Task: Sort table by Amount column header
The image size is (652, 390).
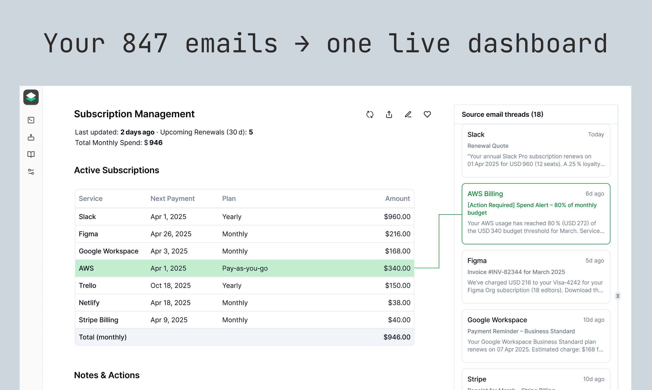Action: [x=397, y=198]
